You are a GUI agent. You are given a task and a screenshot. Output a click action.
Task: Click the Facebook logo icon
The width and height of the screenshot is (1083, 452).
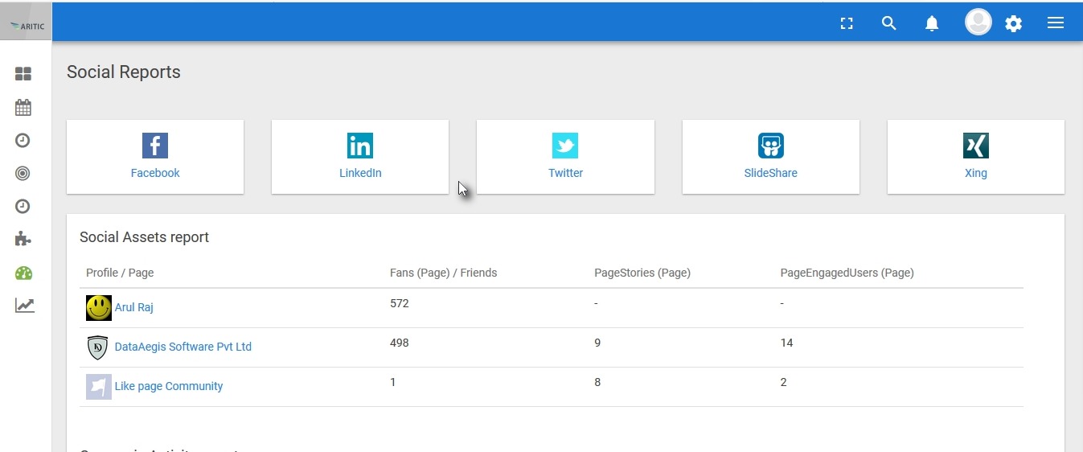click(155, 146)
